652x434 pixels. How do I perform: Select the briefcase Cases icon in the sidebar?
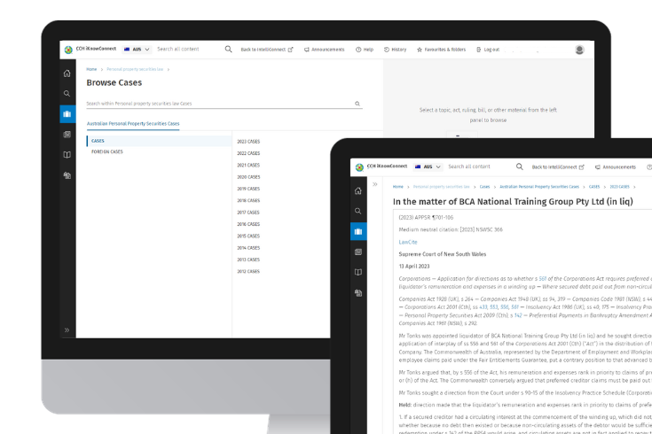tap(67, 114)
